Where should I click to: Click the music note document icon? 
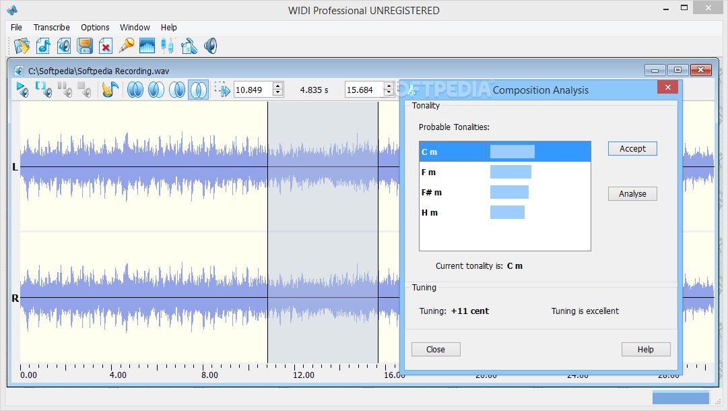pos(43,46)
